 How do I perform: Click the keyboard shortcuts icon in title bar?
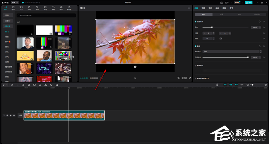pos(222,3)
